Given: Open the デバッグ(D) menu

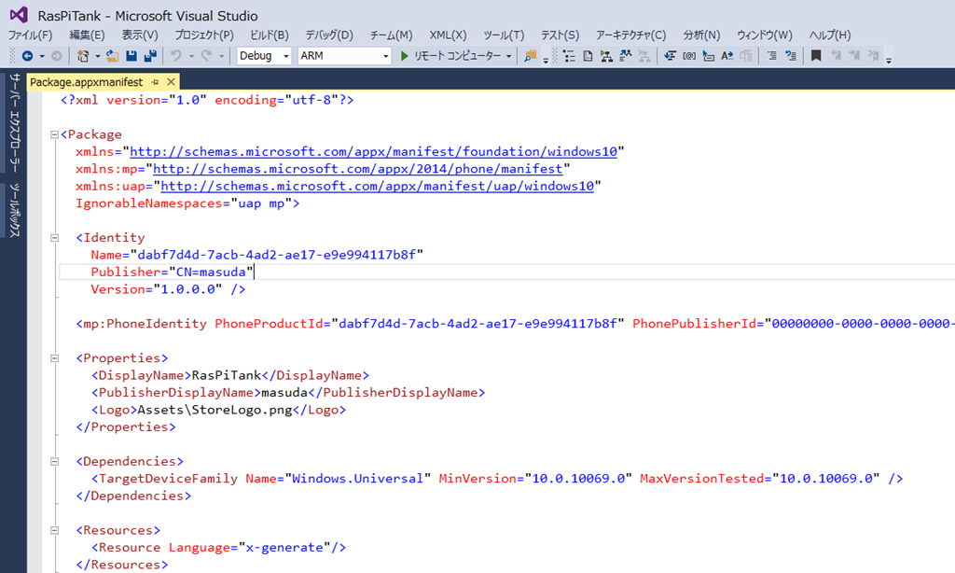Looking at the screenshot, I should [x=329, y=35].
